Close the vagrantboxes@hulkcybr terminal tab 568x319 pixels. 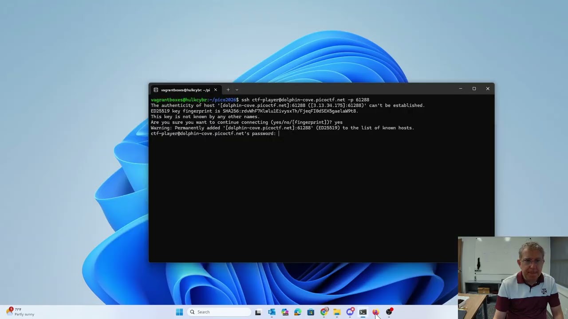pyautogui.click(x=216, y=89)
